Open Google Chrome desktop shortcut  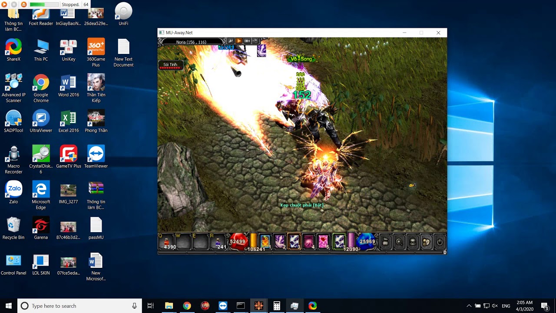(41, 88)
